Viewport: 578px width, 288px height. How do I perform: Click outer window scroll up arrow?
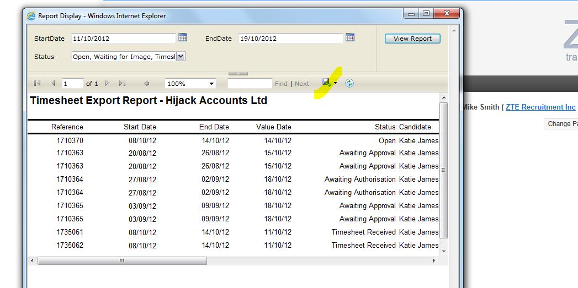(x=454, y=30)
